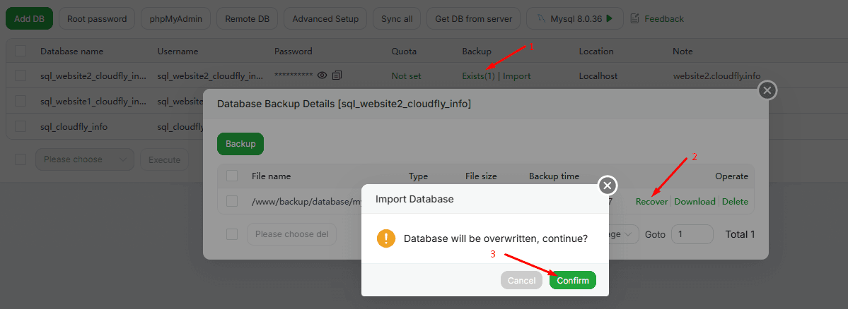Close the Import Database dialog

point(607,186)
